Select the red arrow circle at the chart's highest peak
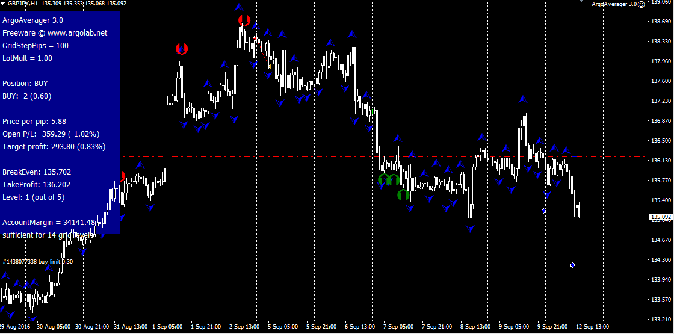The width and height of the screenshot is (674, 334). [244, 20]
